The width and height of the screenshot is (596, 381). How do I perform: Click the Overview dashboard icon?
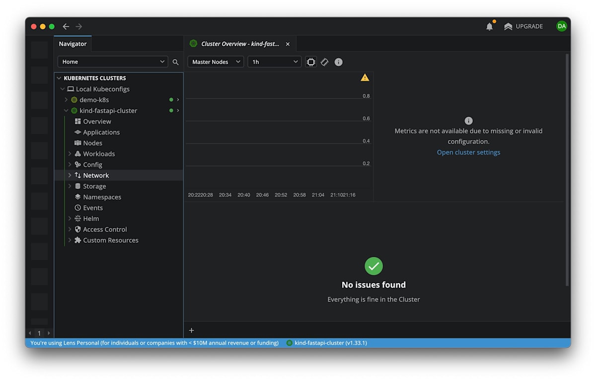pos(77,121)
